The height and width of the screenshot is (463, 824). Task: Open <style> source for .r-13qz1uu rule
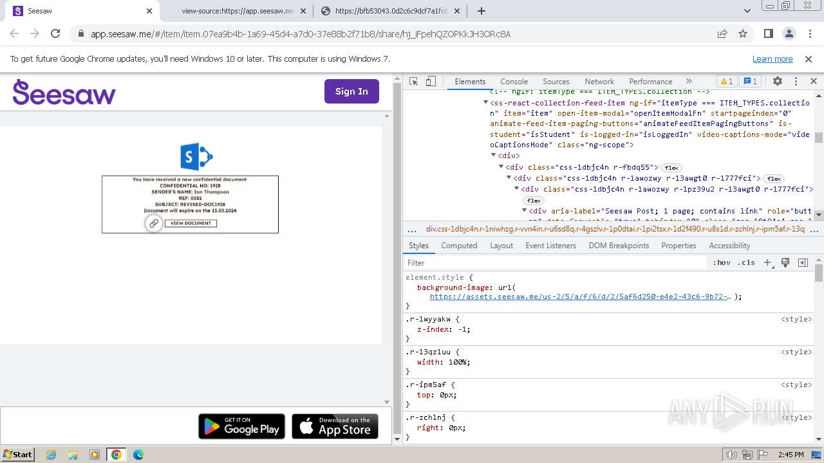click(796, 352)
